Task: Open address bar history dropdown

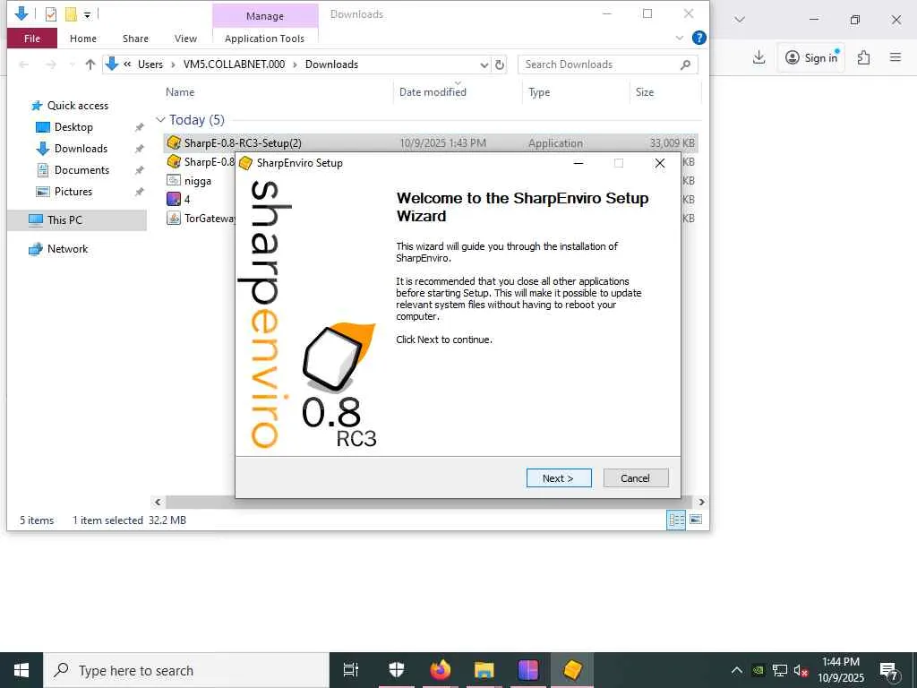Action: (484, 64)
